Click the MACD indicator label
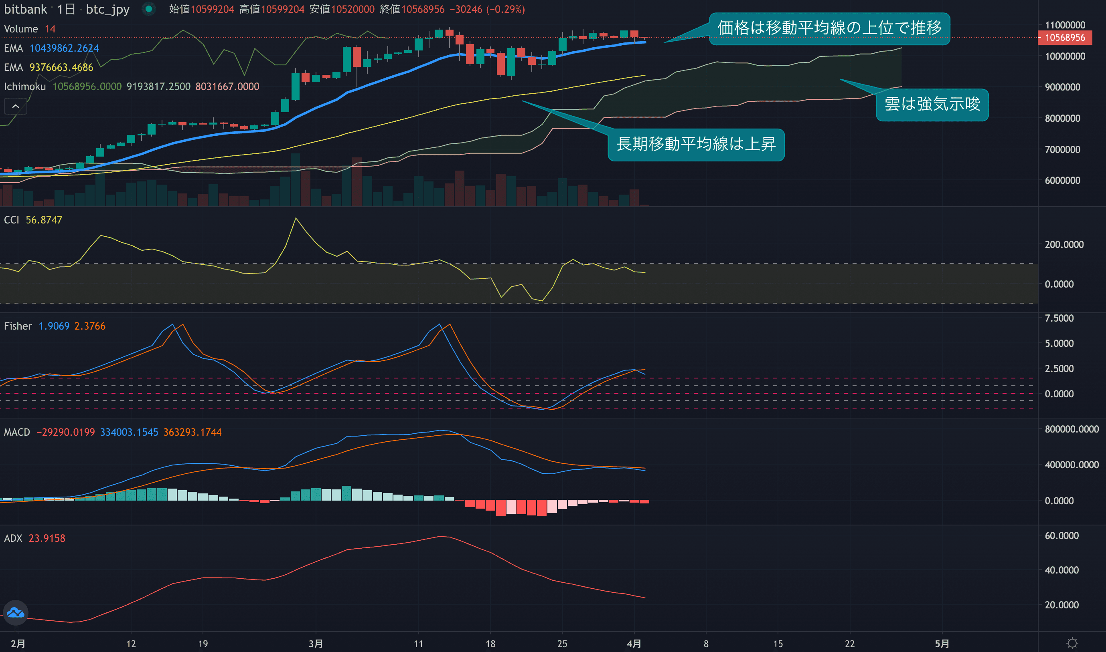The height and width of the screenshot is (652, 1106). coord(17,432)
